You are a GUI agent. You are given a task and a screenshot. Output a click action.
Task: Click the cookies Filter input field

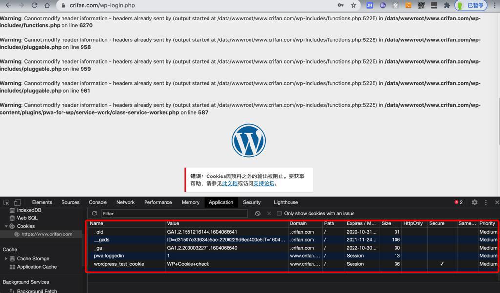tap(174, 214)
